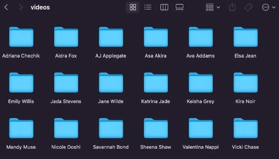
Task: Switch to list view
Action: pos(148,7)
